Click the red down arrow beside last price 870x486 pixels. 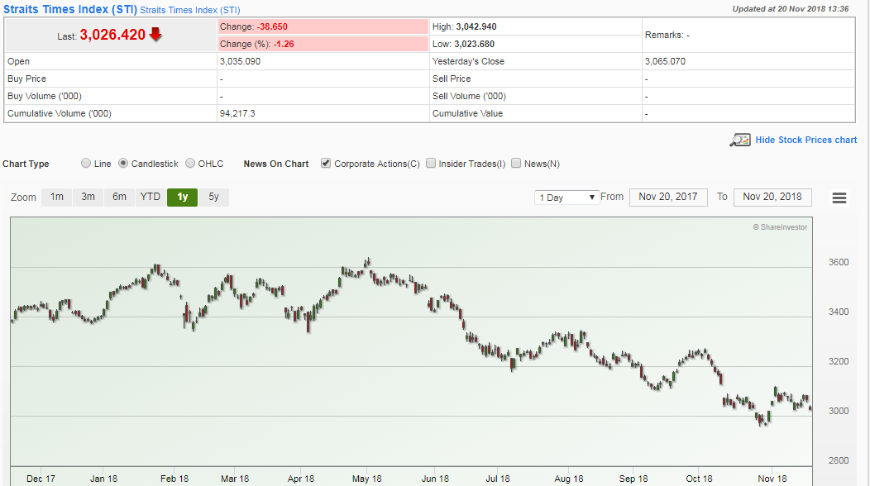[x=155, y=35]
